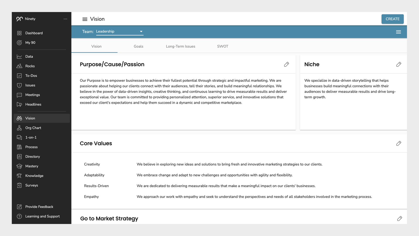
Task: Open the Org Chart section
Action: 33,128
